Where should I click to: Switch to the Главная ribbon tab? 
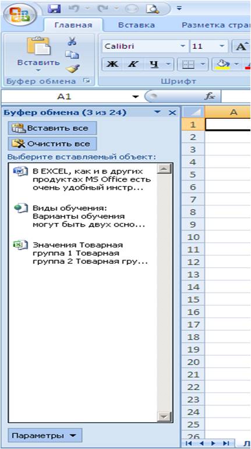(73, 25)
